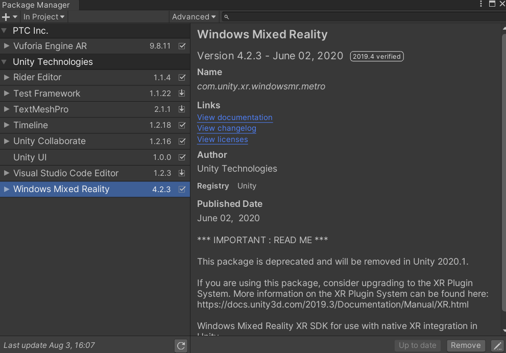Click Timeline installed checkmark icon

tap(182, 125)
